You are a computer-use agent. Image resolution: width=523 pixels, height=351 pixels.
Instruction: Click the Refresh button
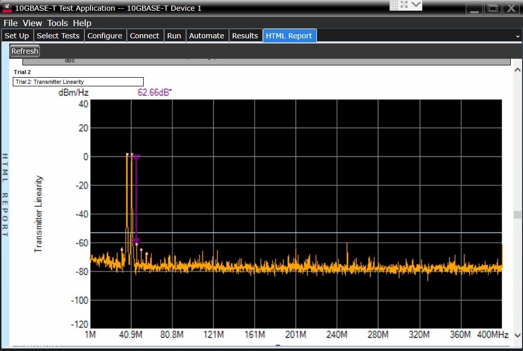[24, 51]
